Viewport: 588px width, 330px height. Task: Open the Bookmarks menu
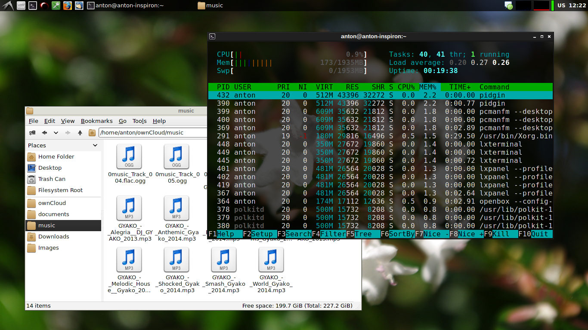click(96, 121)
